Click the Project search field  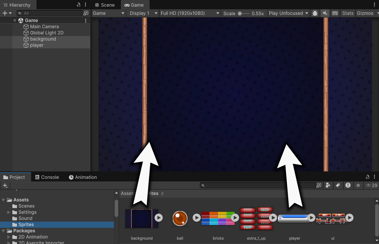[258, 185]
